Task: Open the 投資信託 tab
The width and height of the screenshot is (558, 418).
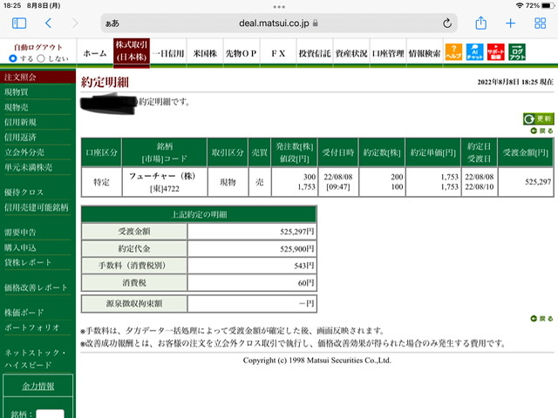Action: click(x=315, y=53)
